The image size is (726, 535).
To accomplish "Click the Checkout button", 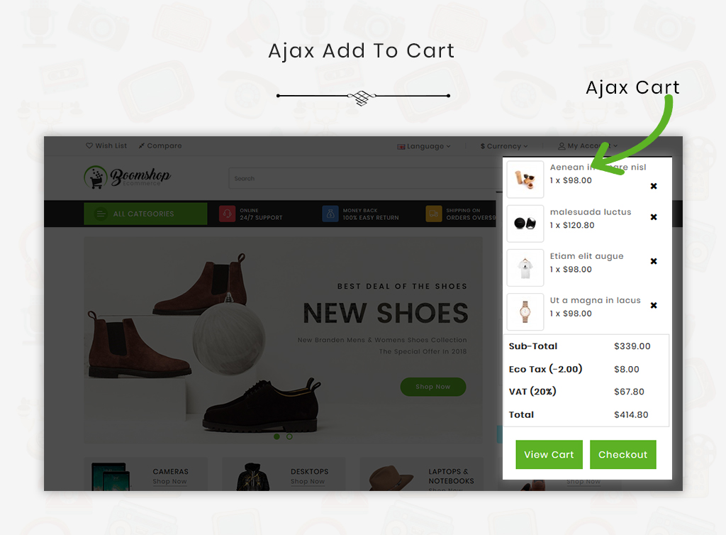I will pyautogui.click(x=622, y=454).
